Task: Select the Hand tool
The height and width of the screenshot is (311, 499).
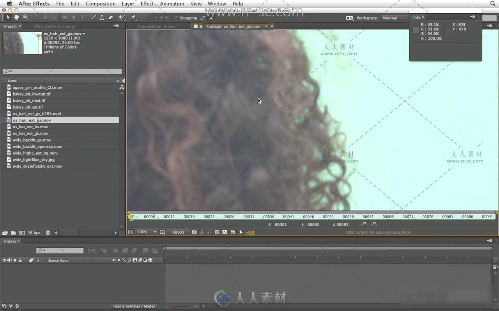Action: click(17, 17)
